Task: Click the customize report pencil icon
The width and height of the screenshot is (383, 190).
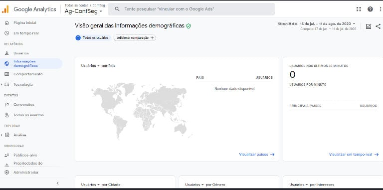Action: [x=369, y=26]
